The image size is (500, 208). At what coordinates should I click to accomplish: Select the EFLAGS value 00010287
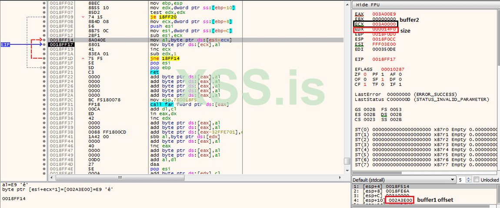click(x=393, y=69)
